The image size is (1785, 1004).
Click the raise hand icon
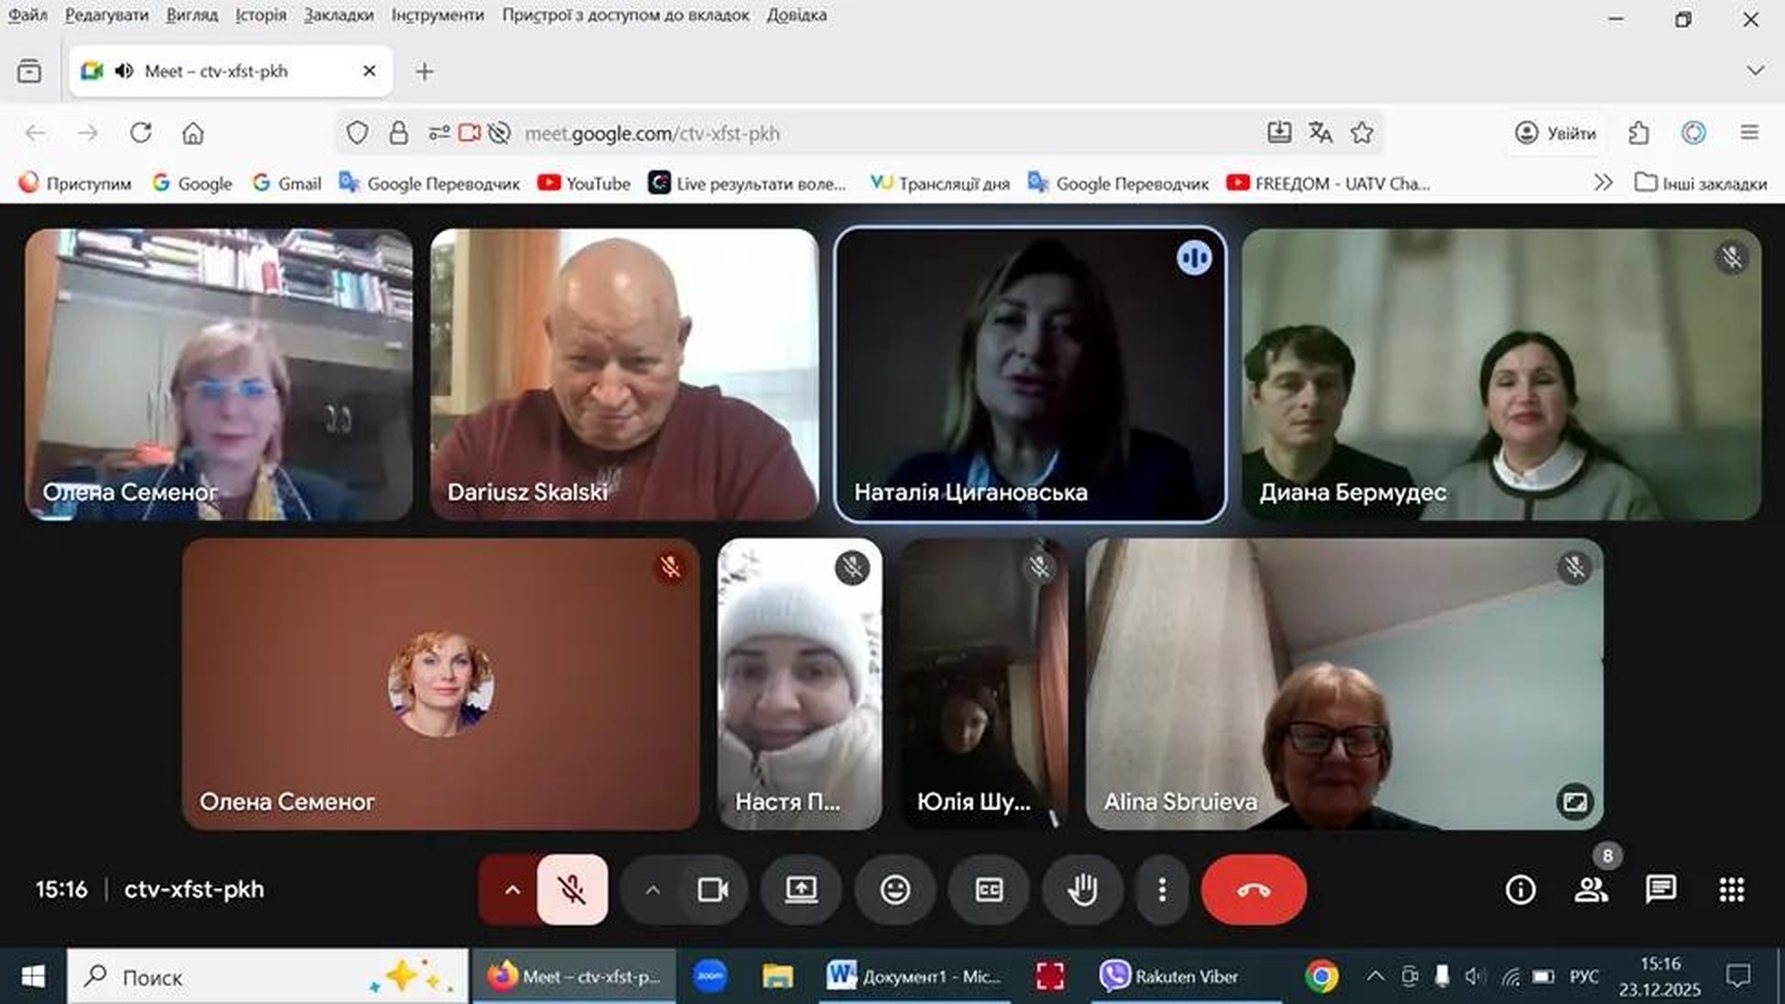1082,890
